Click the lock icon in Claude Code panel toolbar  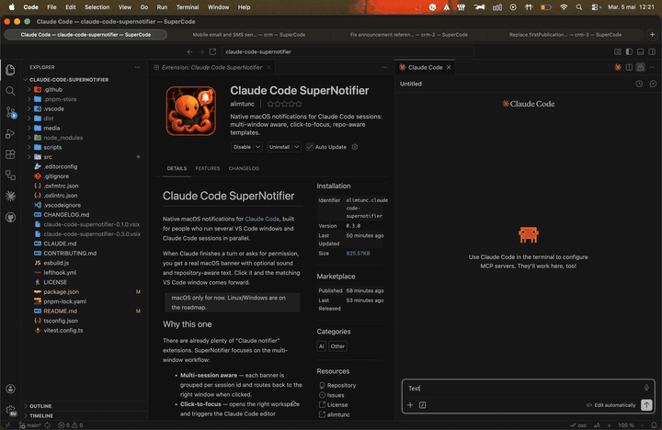(641, 67)
